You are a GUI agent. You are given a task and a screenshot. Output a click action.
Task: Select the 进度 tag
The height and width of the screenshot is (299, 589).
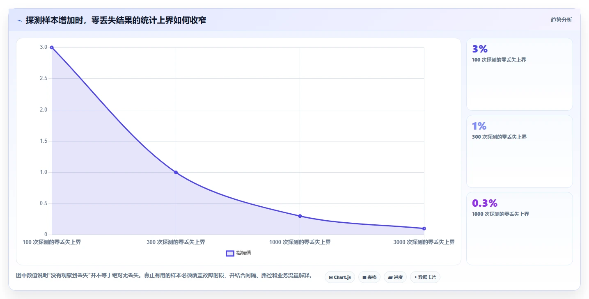(x=395, y=277)
